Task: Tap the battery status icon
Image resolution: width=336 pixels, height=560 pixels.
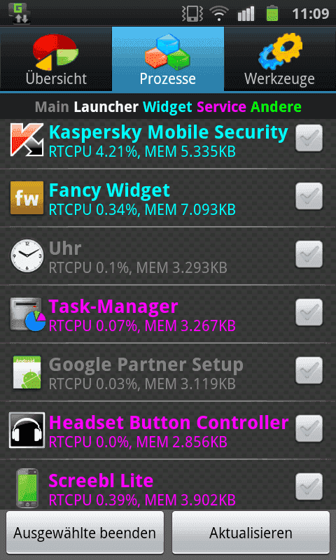Action: click(x=272, y=13)
